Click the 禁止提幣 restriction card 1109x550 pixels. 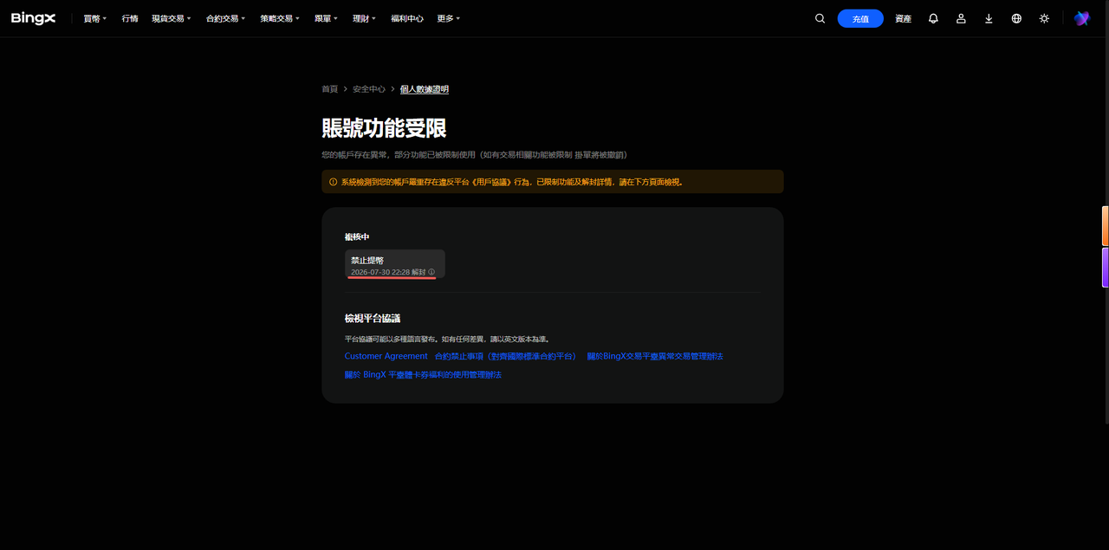pyautogui.click(x=395, y=264)
